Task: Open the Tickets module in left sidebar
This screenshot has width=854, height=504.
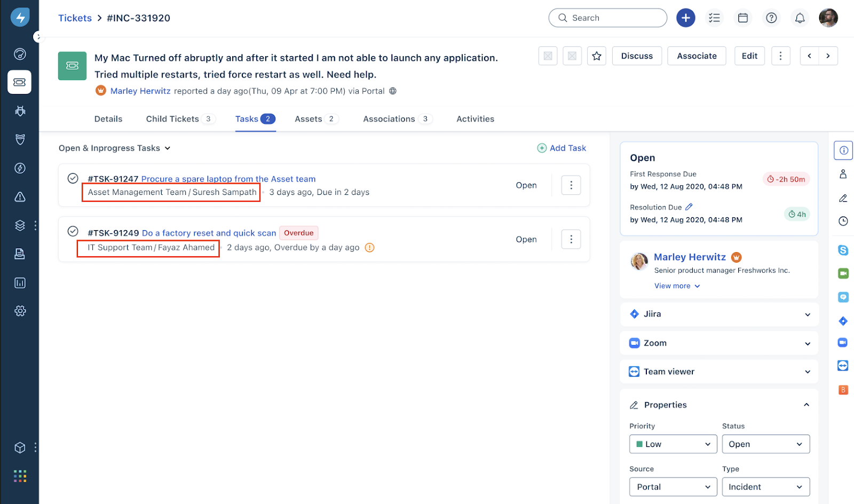Action: (x=20, y=82)
